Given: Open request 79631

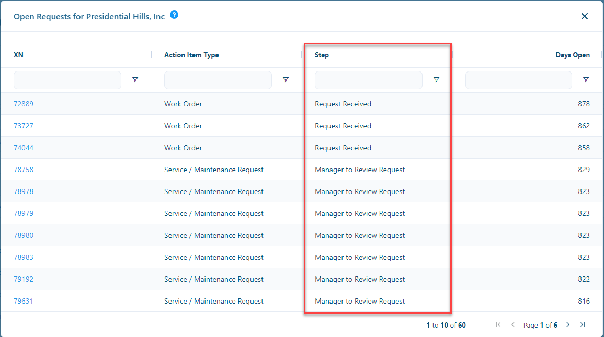Looking at the screenshot, I should 24,301.
